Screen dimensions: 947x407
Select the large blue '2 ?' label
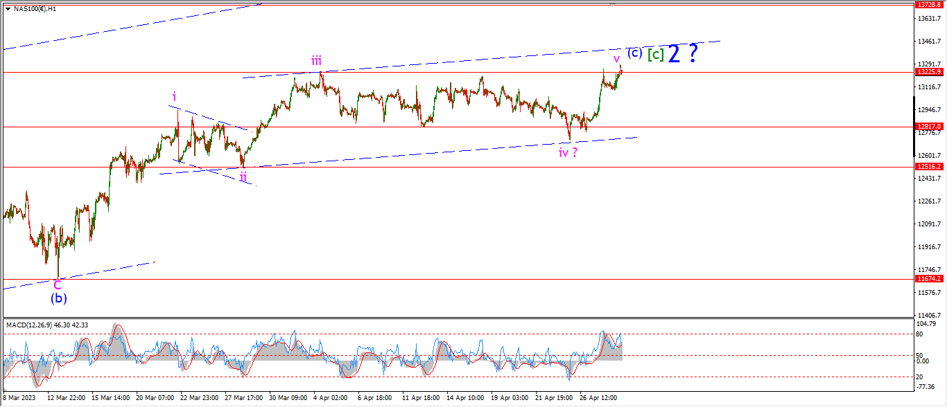(682, 54)
